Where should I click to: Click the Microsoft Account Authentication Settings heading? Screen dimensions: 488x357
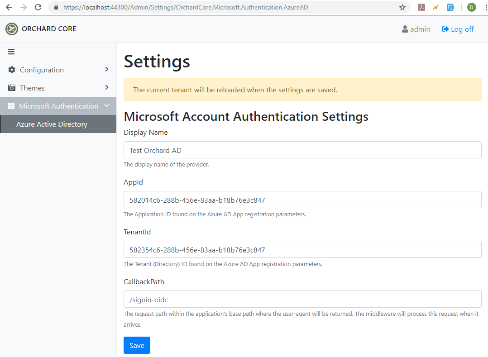pyautogui.click(x=246, y=117)
